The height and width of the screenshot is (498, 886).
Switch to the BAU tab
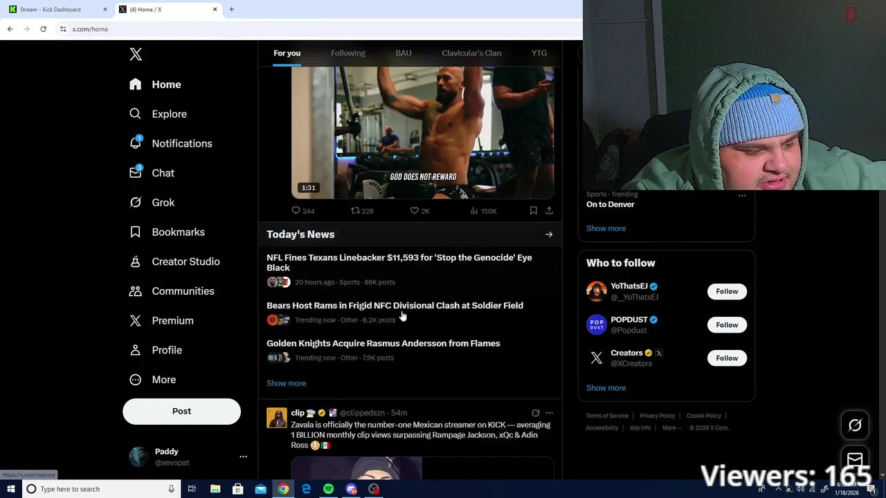(404, 53)
